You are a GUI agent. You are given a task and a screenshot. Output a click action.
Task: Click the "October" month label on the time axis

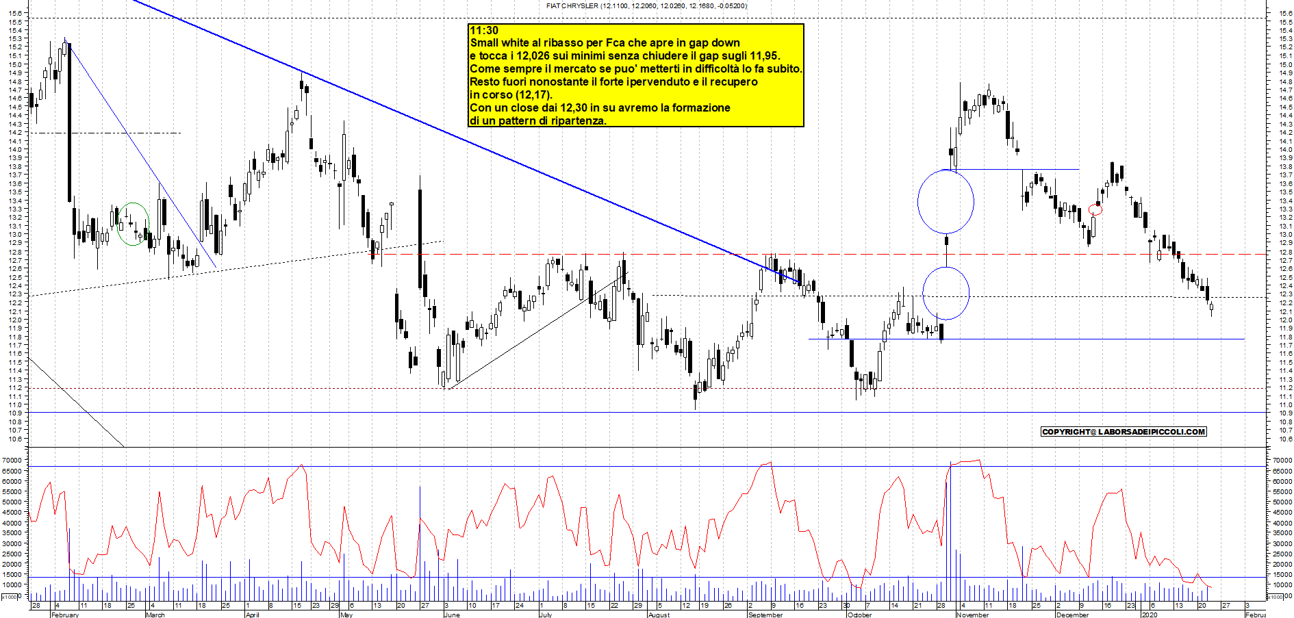[x=860, y=615]
